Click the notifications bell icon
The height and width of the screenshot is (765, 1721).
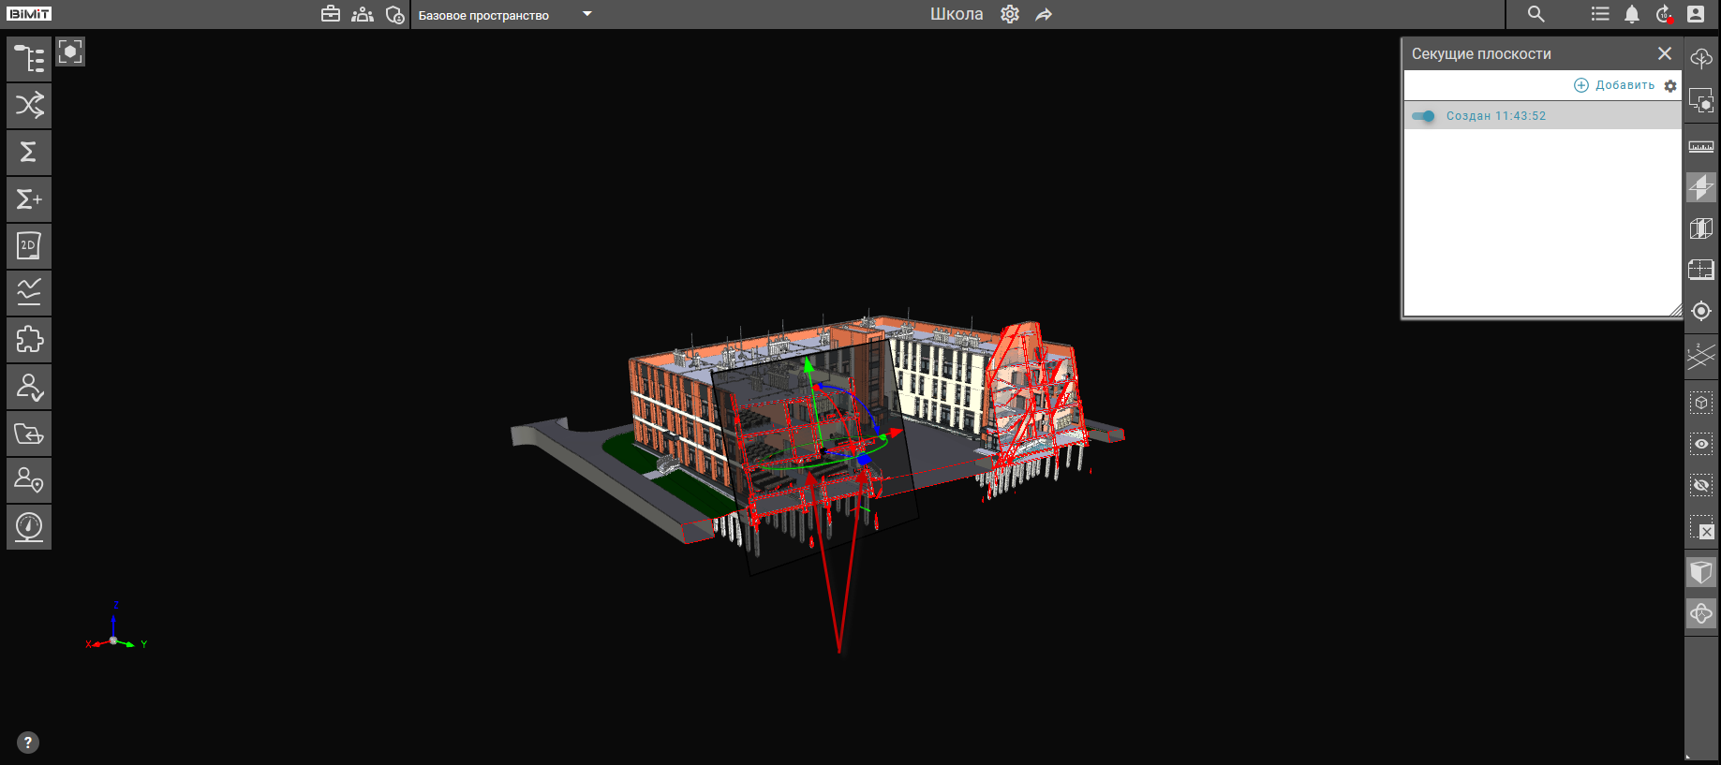1632,14
